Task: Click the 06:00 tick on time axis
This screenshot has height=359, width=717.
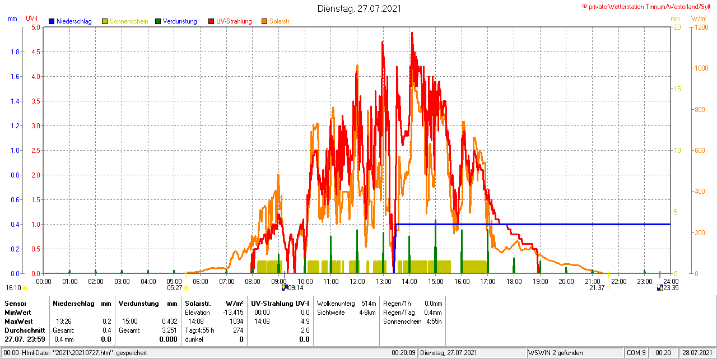Action: click(x=200, y=281)
